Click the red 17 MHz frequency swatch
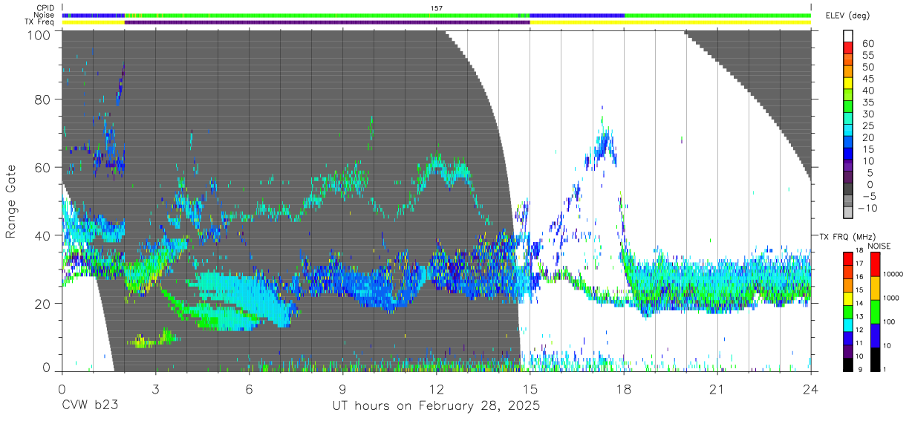The image size is (912, 421). click(x=847, y=259)
